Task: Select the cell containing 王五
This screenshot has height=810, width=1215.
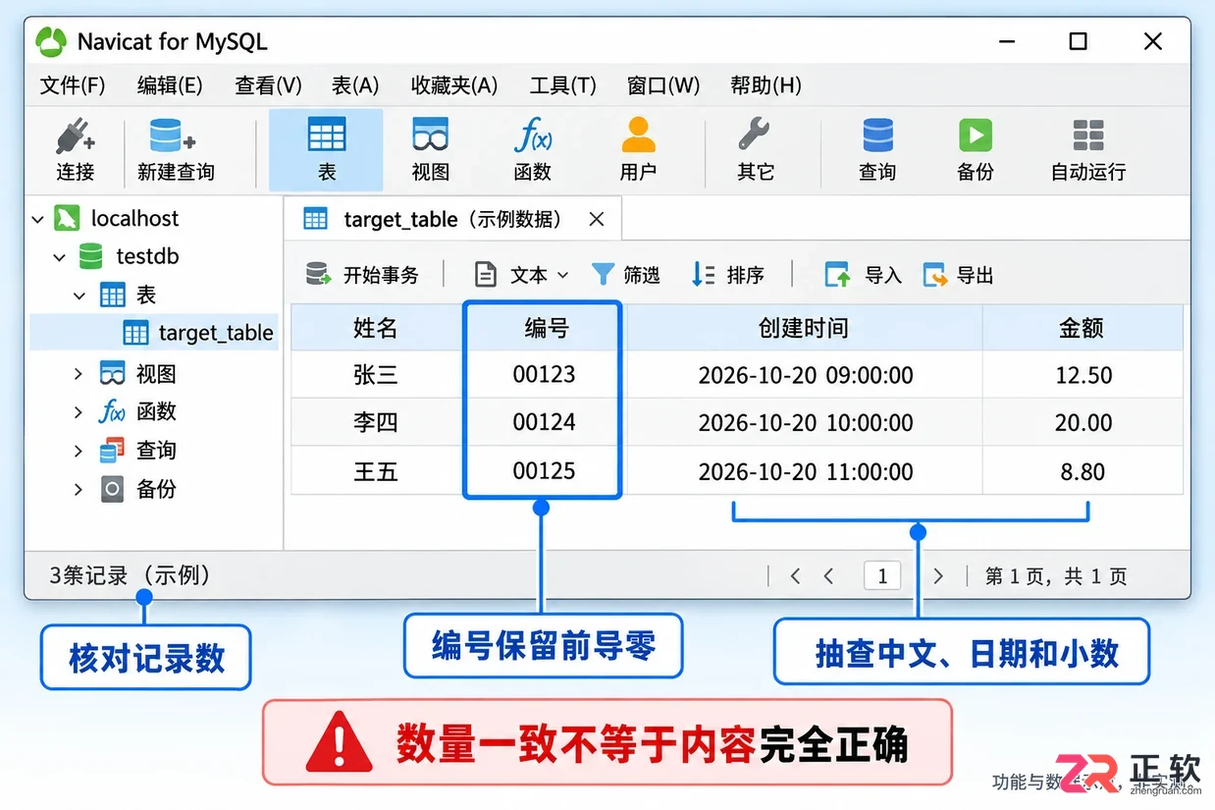Action: pyautogui.click(x=377, y=471)
